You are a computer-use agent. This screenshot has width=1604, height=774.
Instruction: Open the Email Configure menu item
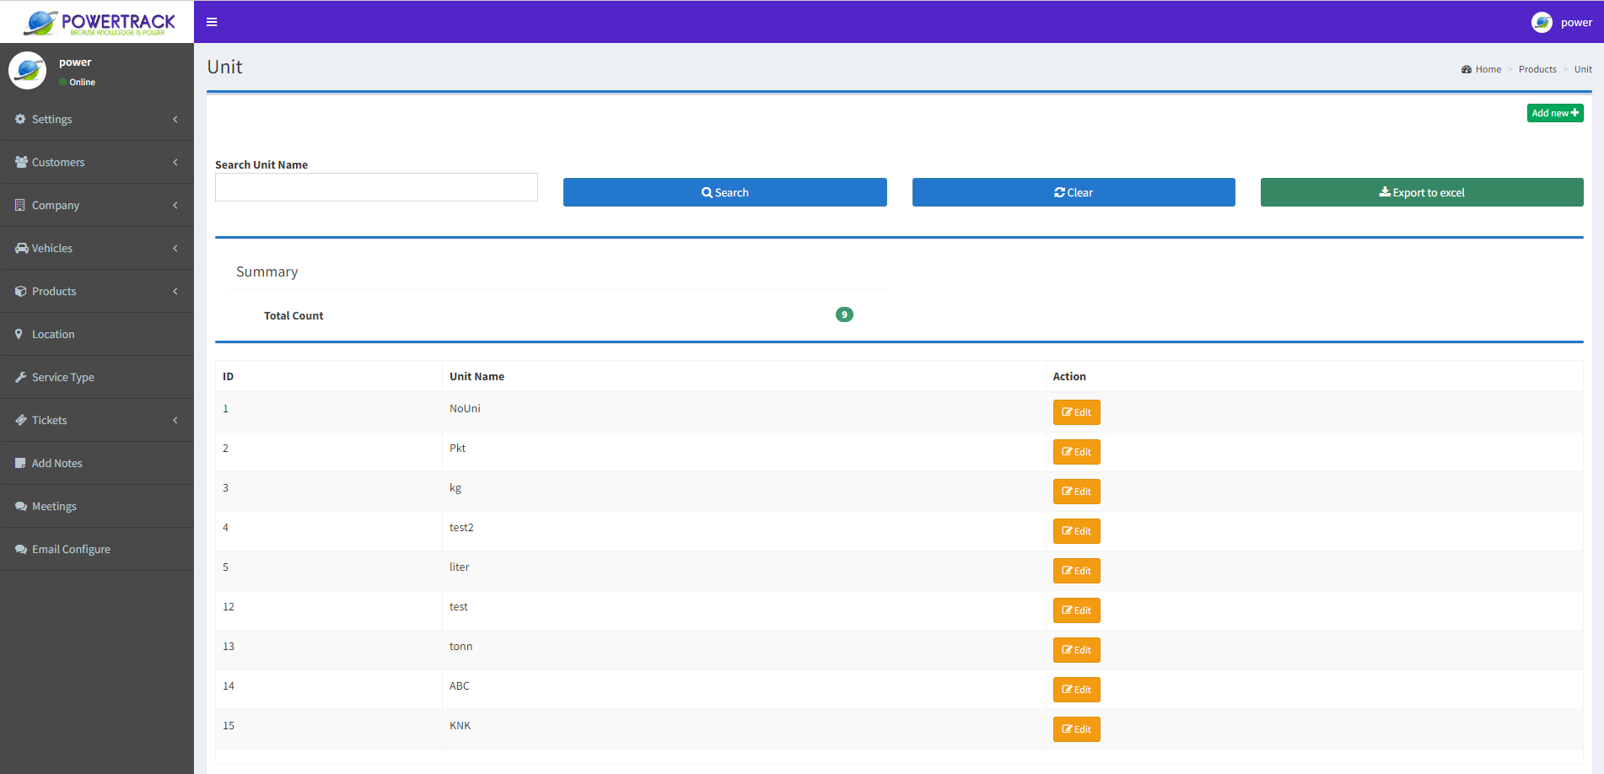(71, 549)
